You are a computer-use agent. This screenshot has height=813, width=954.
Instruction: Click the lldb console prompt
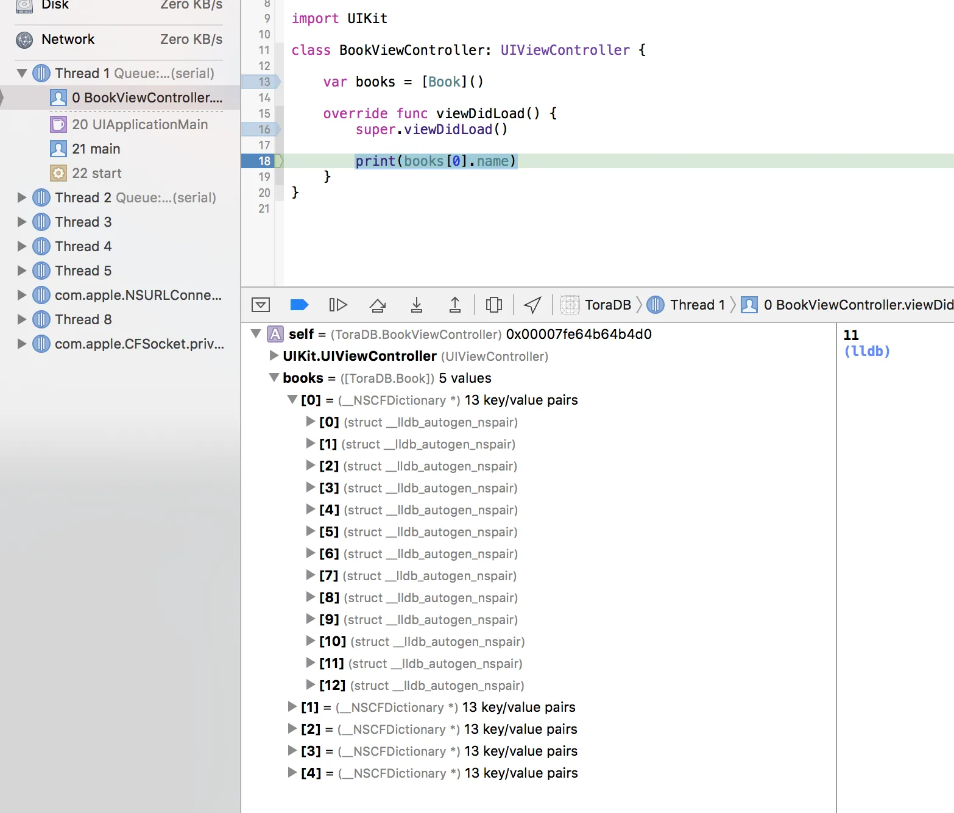(867, 351)
